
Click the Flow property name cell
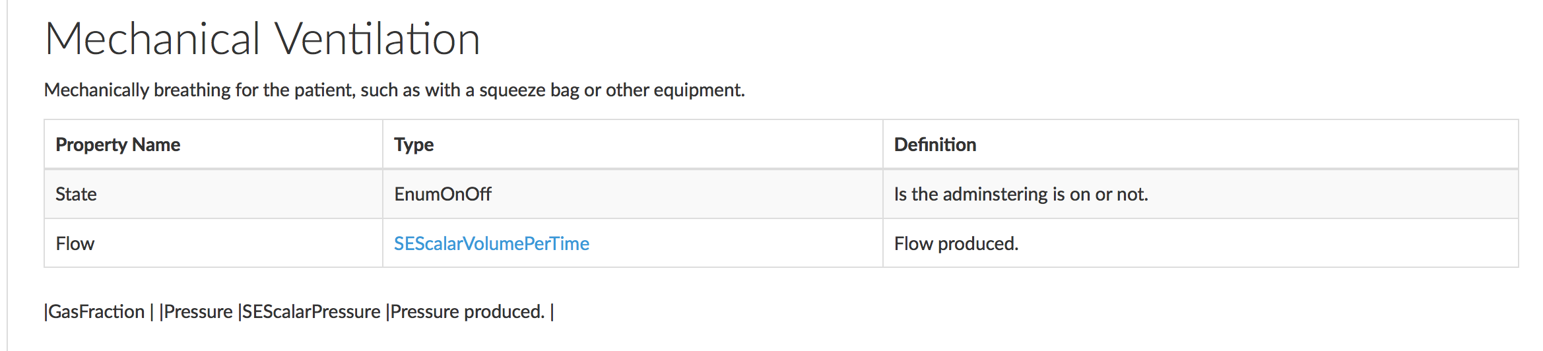75,243
